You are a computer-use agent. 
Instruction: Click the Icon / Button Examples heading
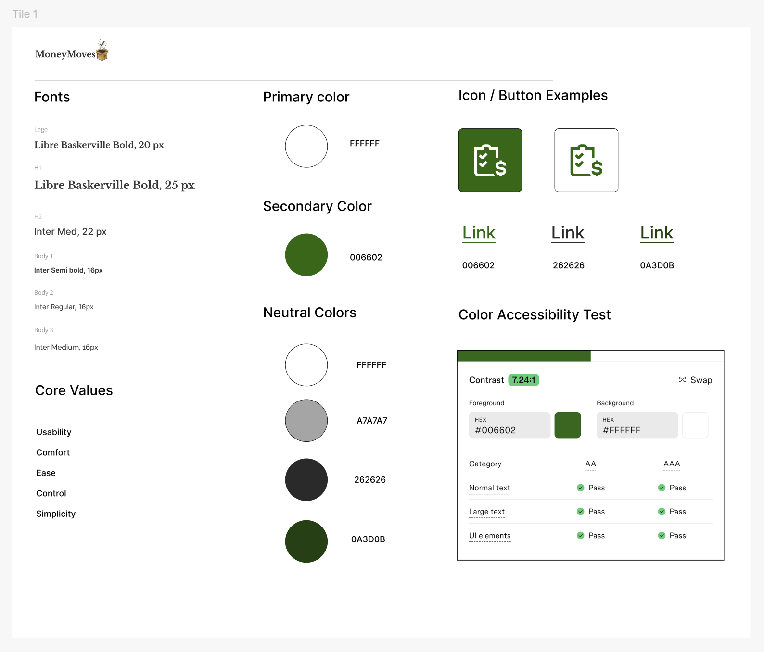[x=533, y=95]
